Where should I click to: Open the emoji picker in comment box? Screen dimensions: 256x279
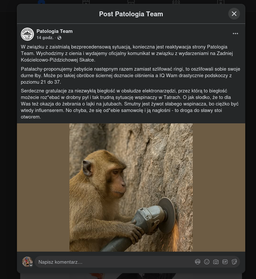[x=207, y=262]
